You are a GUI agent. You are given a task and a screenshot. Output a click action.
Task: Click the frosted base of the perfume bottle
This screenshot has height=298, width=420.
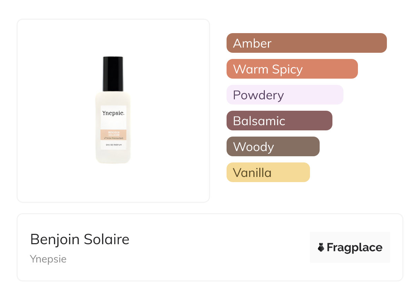113,157
